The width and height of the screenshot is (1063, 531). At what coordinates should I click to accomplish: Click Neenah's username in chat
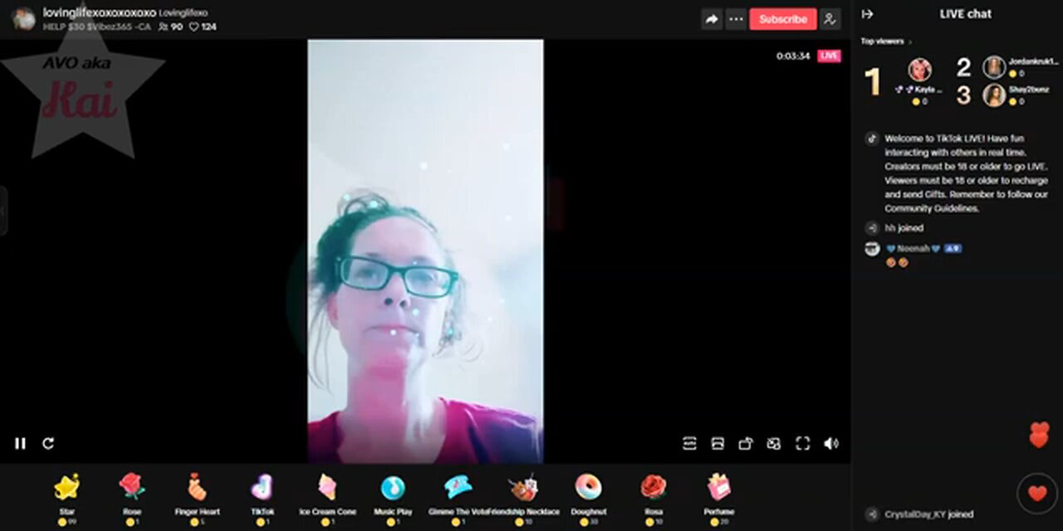[x=912, y=248]
